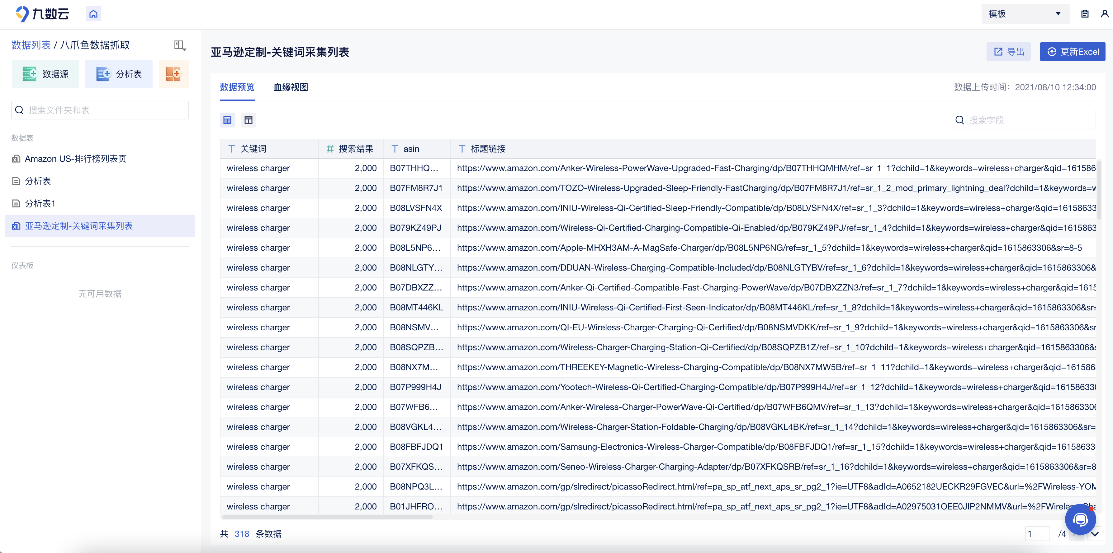Click the horizontal scrollbar under the table

pos(327,517)
